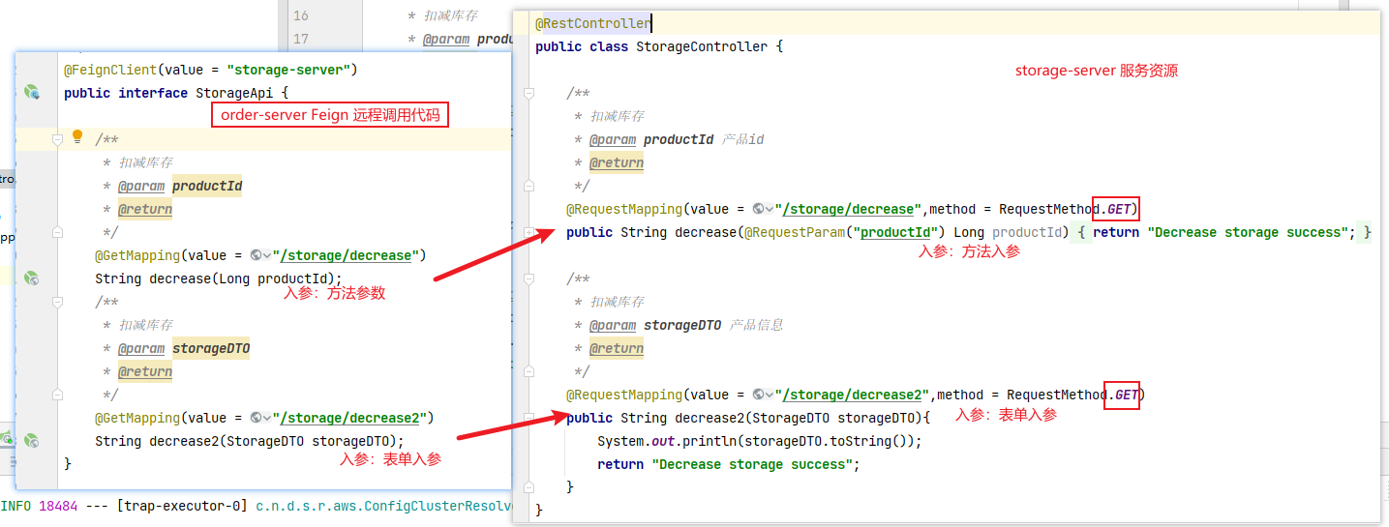Click highlighted storageDTO Javadoc parameter in StorageApi
Viewport: 1389px width, 527px height.
(x=211, y=348)
